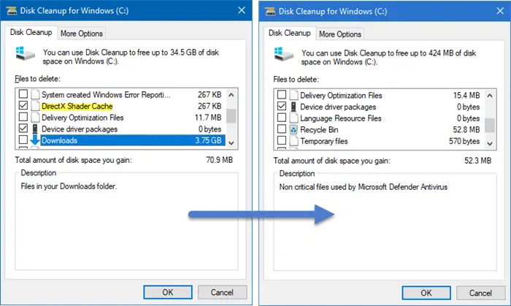Open More Options tab in right window
The width and height of the screenshot is (511, 306).
pos(340,34)
